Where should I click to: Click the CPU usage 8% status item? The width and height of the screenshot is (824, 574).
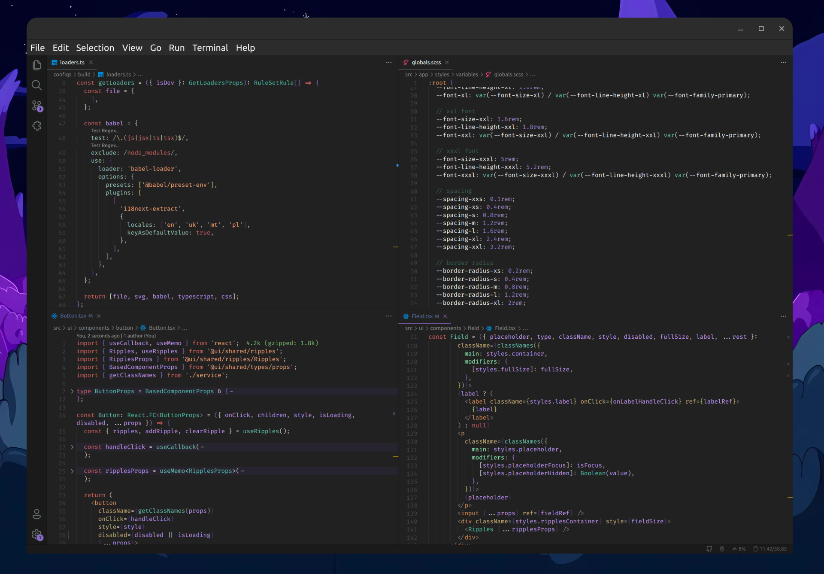point(739,549)
